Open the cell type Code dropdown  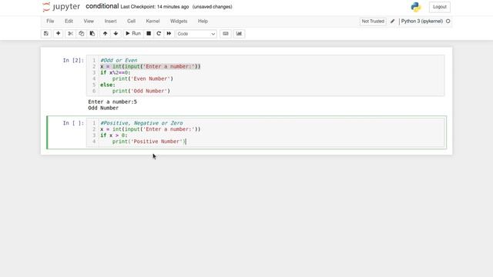(196, 34)
